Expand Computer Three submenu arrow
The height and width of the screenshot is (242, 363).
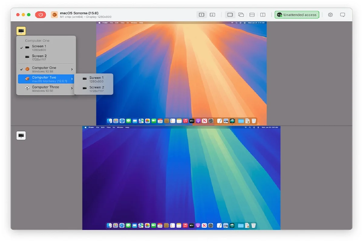point(72,88)
